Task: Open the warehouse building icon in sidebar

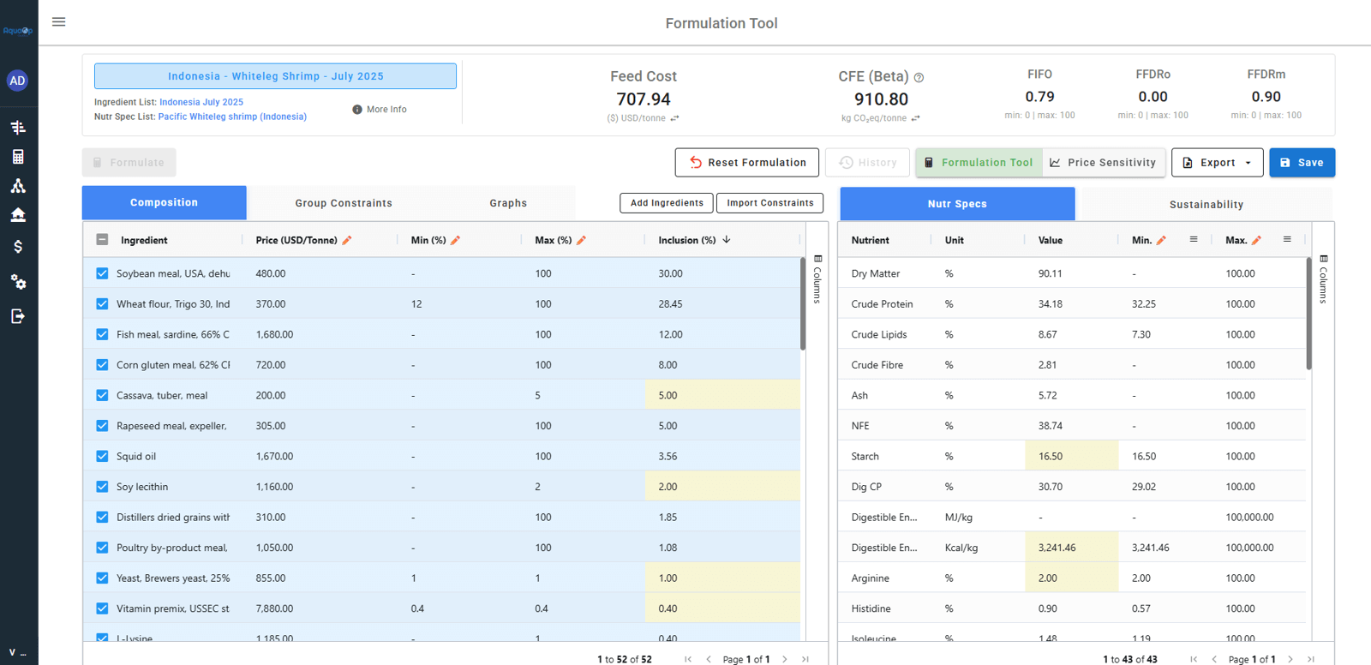Action: [x=18, y=215]
